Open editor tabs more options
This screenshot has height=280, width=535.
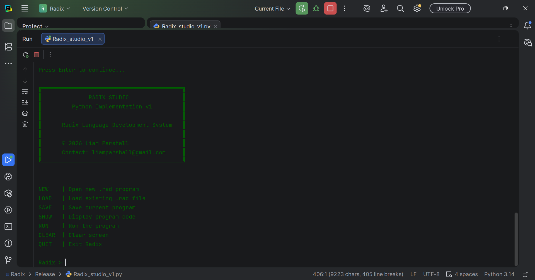point(511,26)
